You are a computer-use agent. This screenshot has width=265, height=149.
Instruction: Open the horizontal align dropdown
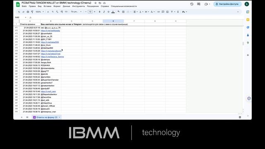[135, 12]
